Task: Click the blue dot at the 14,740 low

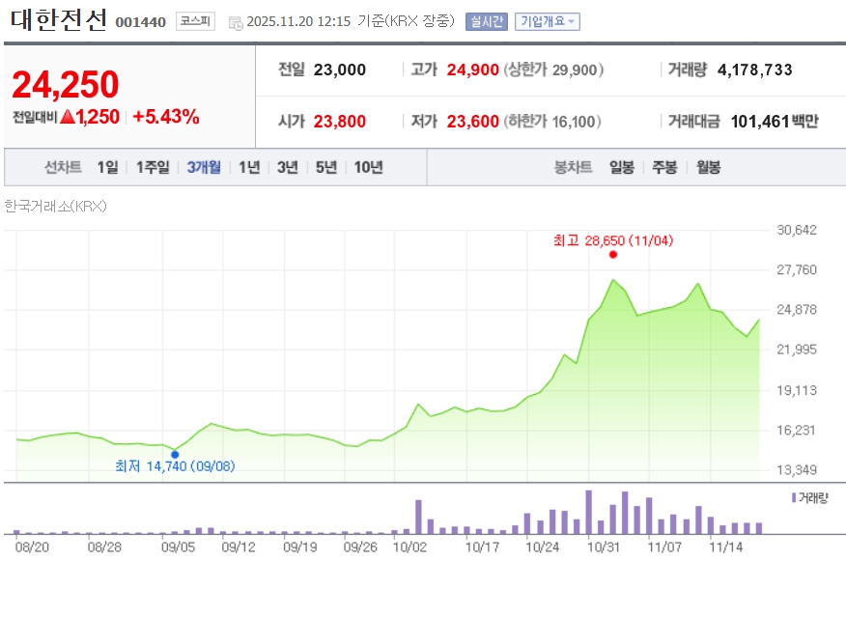Action: [x=175, y=454]
